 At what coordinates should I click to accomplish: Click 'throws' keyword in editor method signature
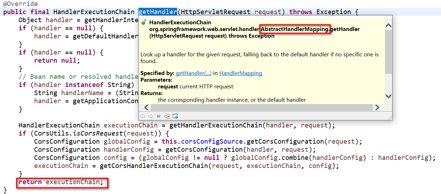(301, 12)
